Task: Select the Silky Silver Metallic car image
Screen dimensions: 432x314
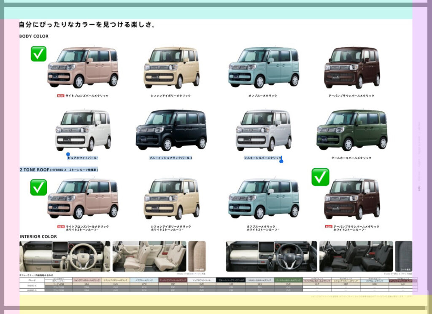Action: pos(264,130)
